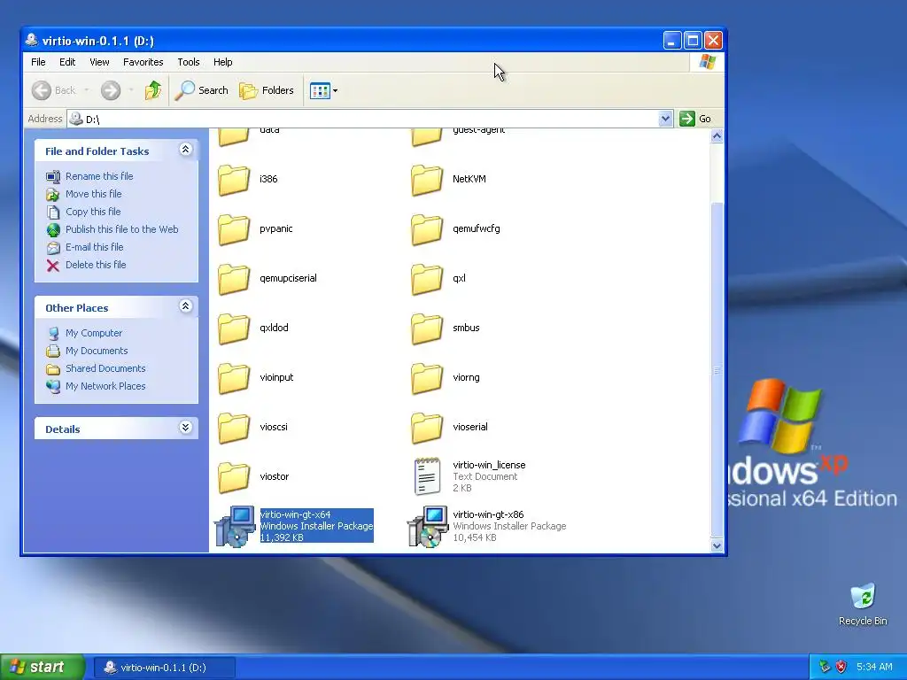Select the qemufwcfg folder icon
Image resolution: width=907 pixels, height=680 pixels.
tap(427, 229)
